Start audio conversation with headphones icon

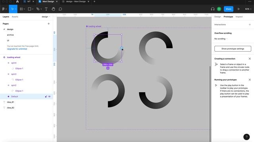tap(213, 9)
